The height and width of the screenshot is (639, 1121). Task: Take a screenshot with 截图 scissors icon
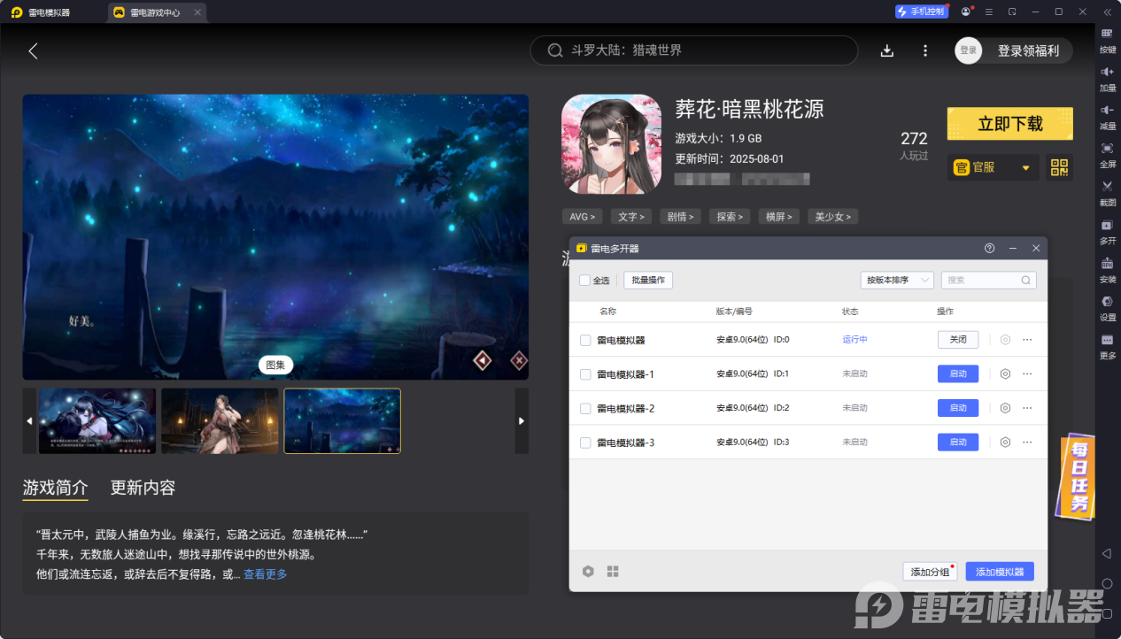[x=1107, y=186]
